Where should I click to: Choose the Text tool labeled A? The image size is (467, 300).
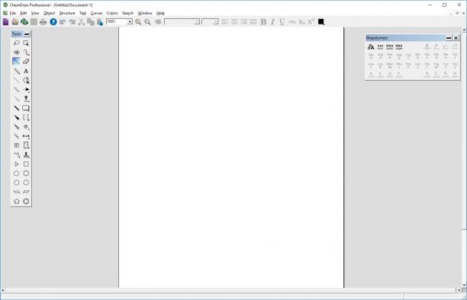coord(26,71)
